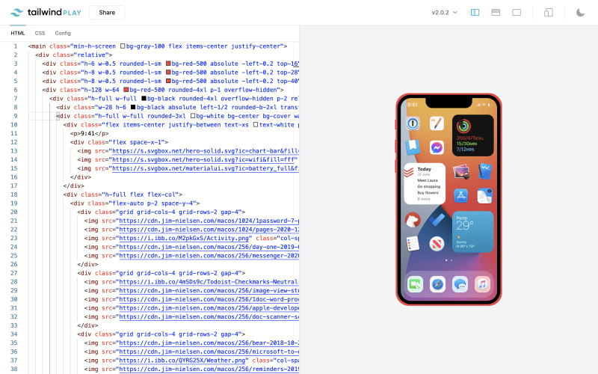The height and width of the screenshot is (374, 598).
Task: Open the v2.0.2 version dropdown
Action: click(444, 13)
